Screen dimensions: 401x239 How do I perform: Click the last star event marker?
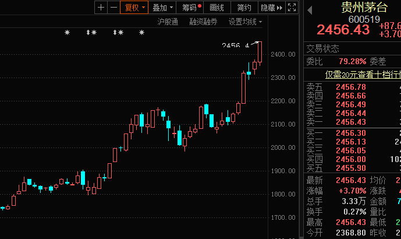(141, 32)
